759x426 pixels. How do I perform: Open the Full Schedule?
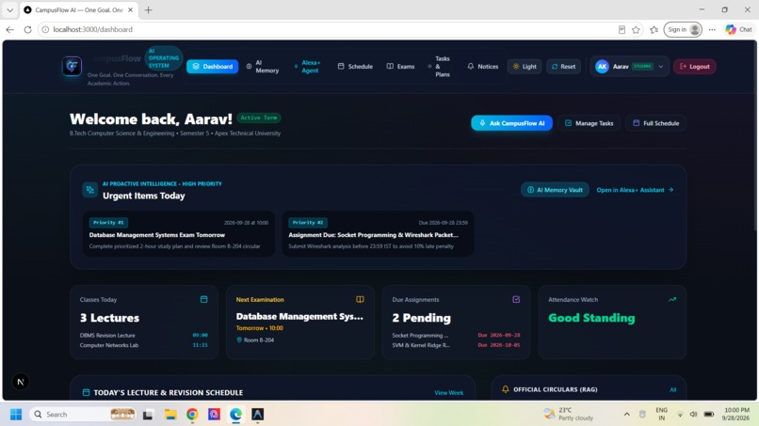click(x=656, y=123)
